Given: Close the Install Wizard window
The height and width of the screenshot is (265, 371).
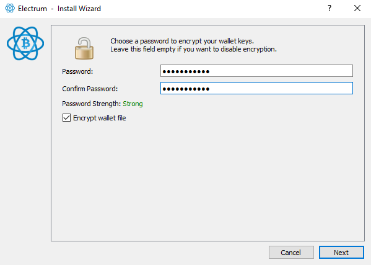Looking at the screenshot, I should pyautogui.click(x=357, y=8).
